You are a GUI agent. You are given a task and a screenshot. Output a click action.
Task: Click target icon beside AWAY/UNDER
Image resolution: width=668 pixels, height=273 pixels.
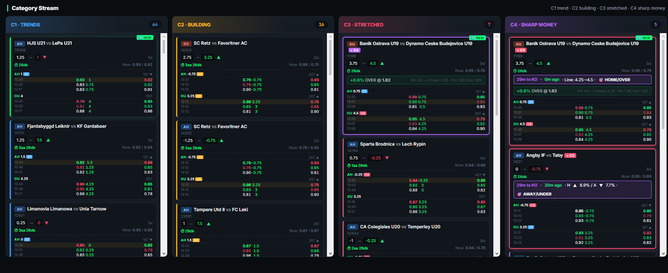[519, 194]
